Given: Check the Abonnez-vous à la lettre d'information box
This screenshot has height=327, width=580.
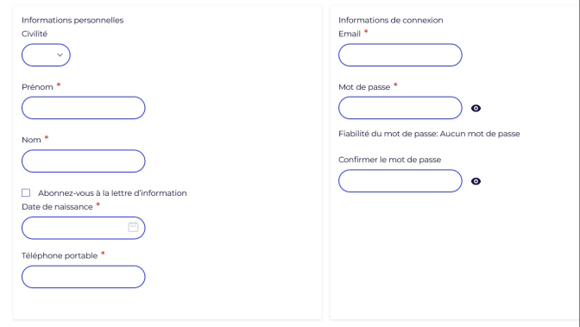Looking at the screenshot, I should tap(26, 192).
